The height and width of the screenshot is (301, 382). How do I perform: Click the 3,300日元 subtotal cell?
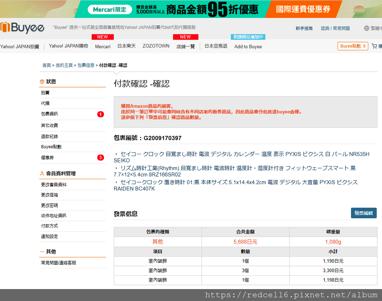pos(333,270)
